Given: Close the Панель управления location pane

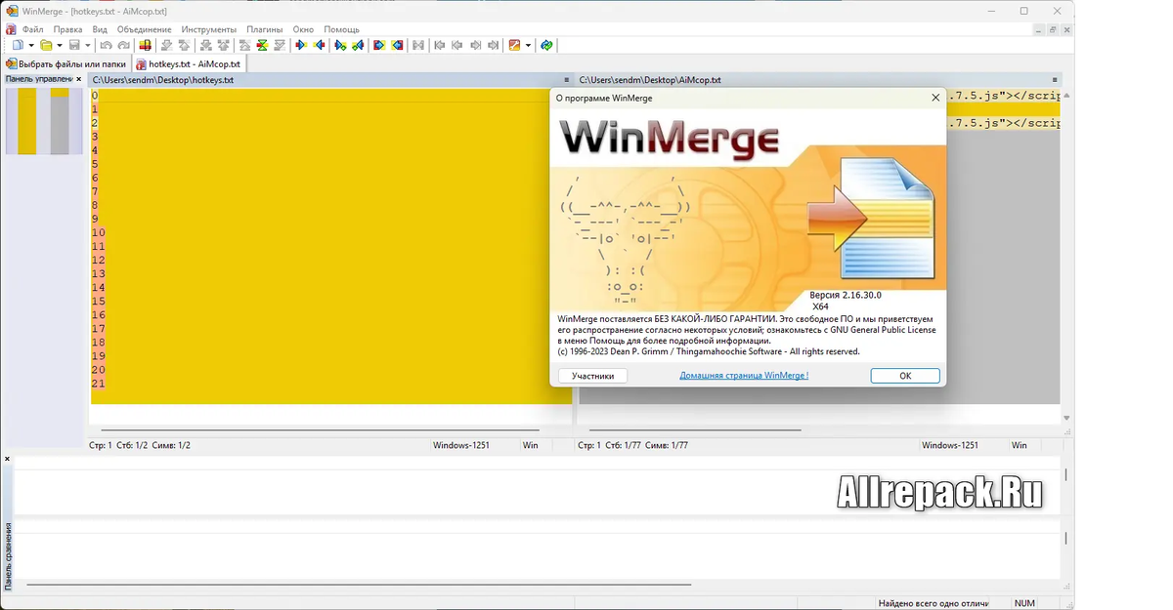Looking at the screenshot, I should (79, 79).
